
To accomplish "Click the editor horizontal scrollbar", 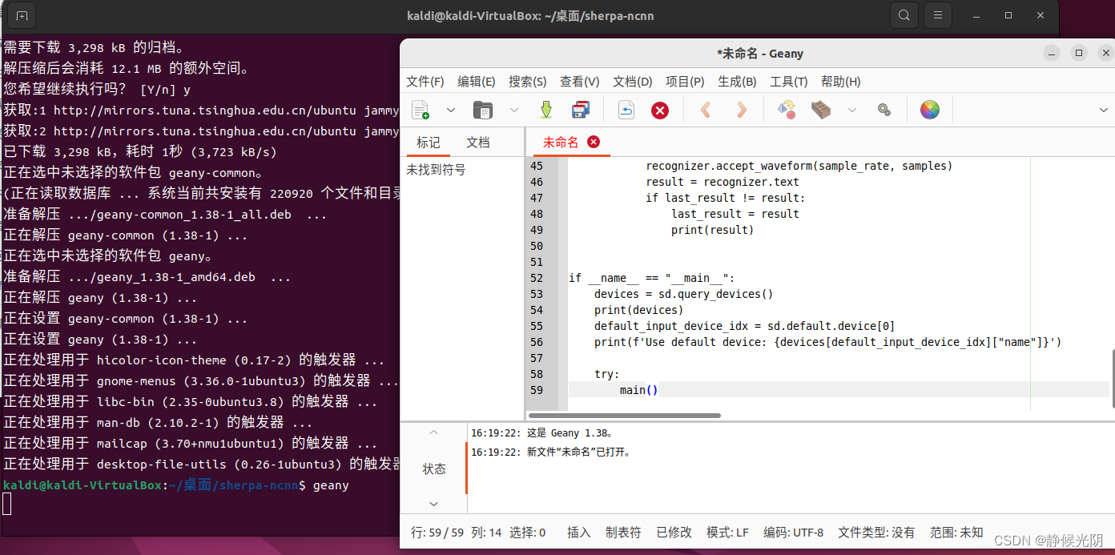I will [x=624, y=416].
